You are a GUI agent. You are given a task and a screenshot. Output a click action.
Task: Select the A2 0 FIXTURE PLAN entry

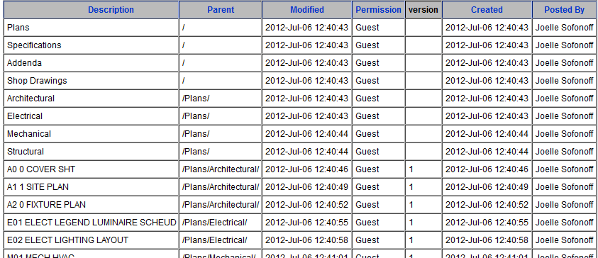(x=46, y=205)
